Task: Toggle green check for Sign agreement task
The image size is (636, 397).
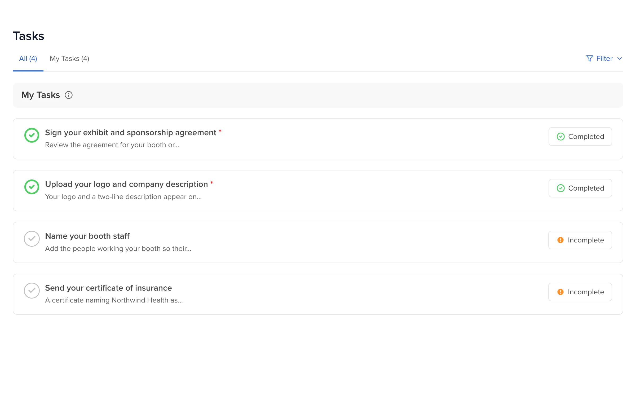Action: (x=32, y=135)
